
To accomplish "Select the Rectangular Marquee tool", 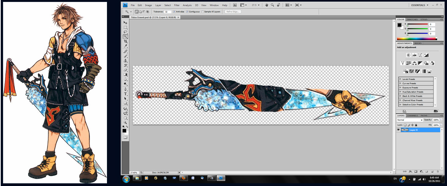I will click(126, 28).
